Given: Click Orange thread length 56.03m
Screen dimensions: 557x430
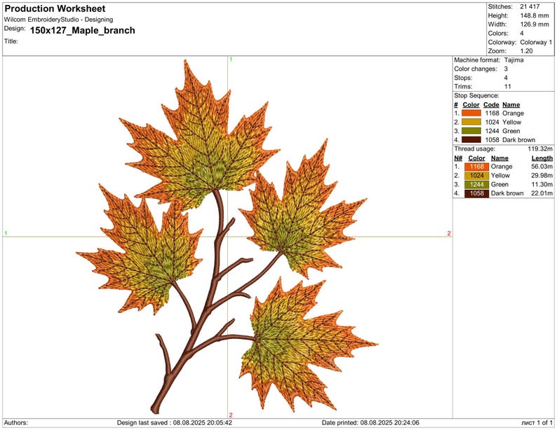Looking at the screenshot, I should [x=542, y=167].
